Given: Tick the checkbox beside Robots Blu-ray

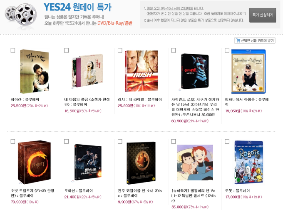Looking at the screenshot, I should (x=227, y=141).
